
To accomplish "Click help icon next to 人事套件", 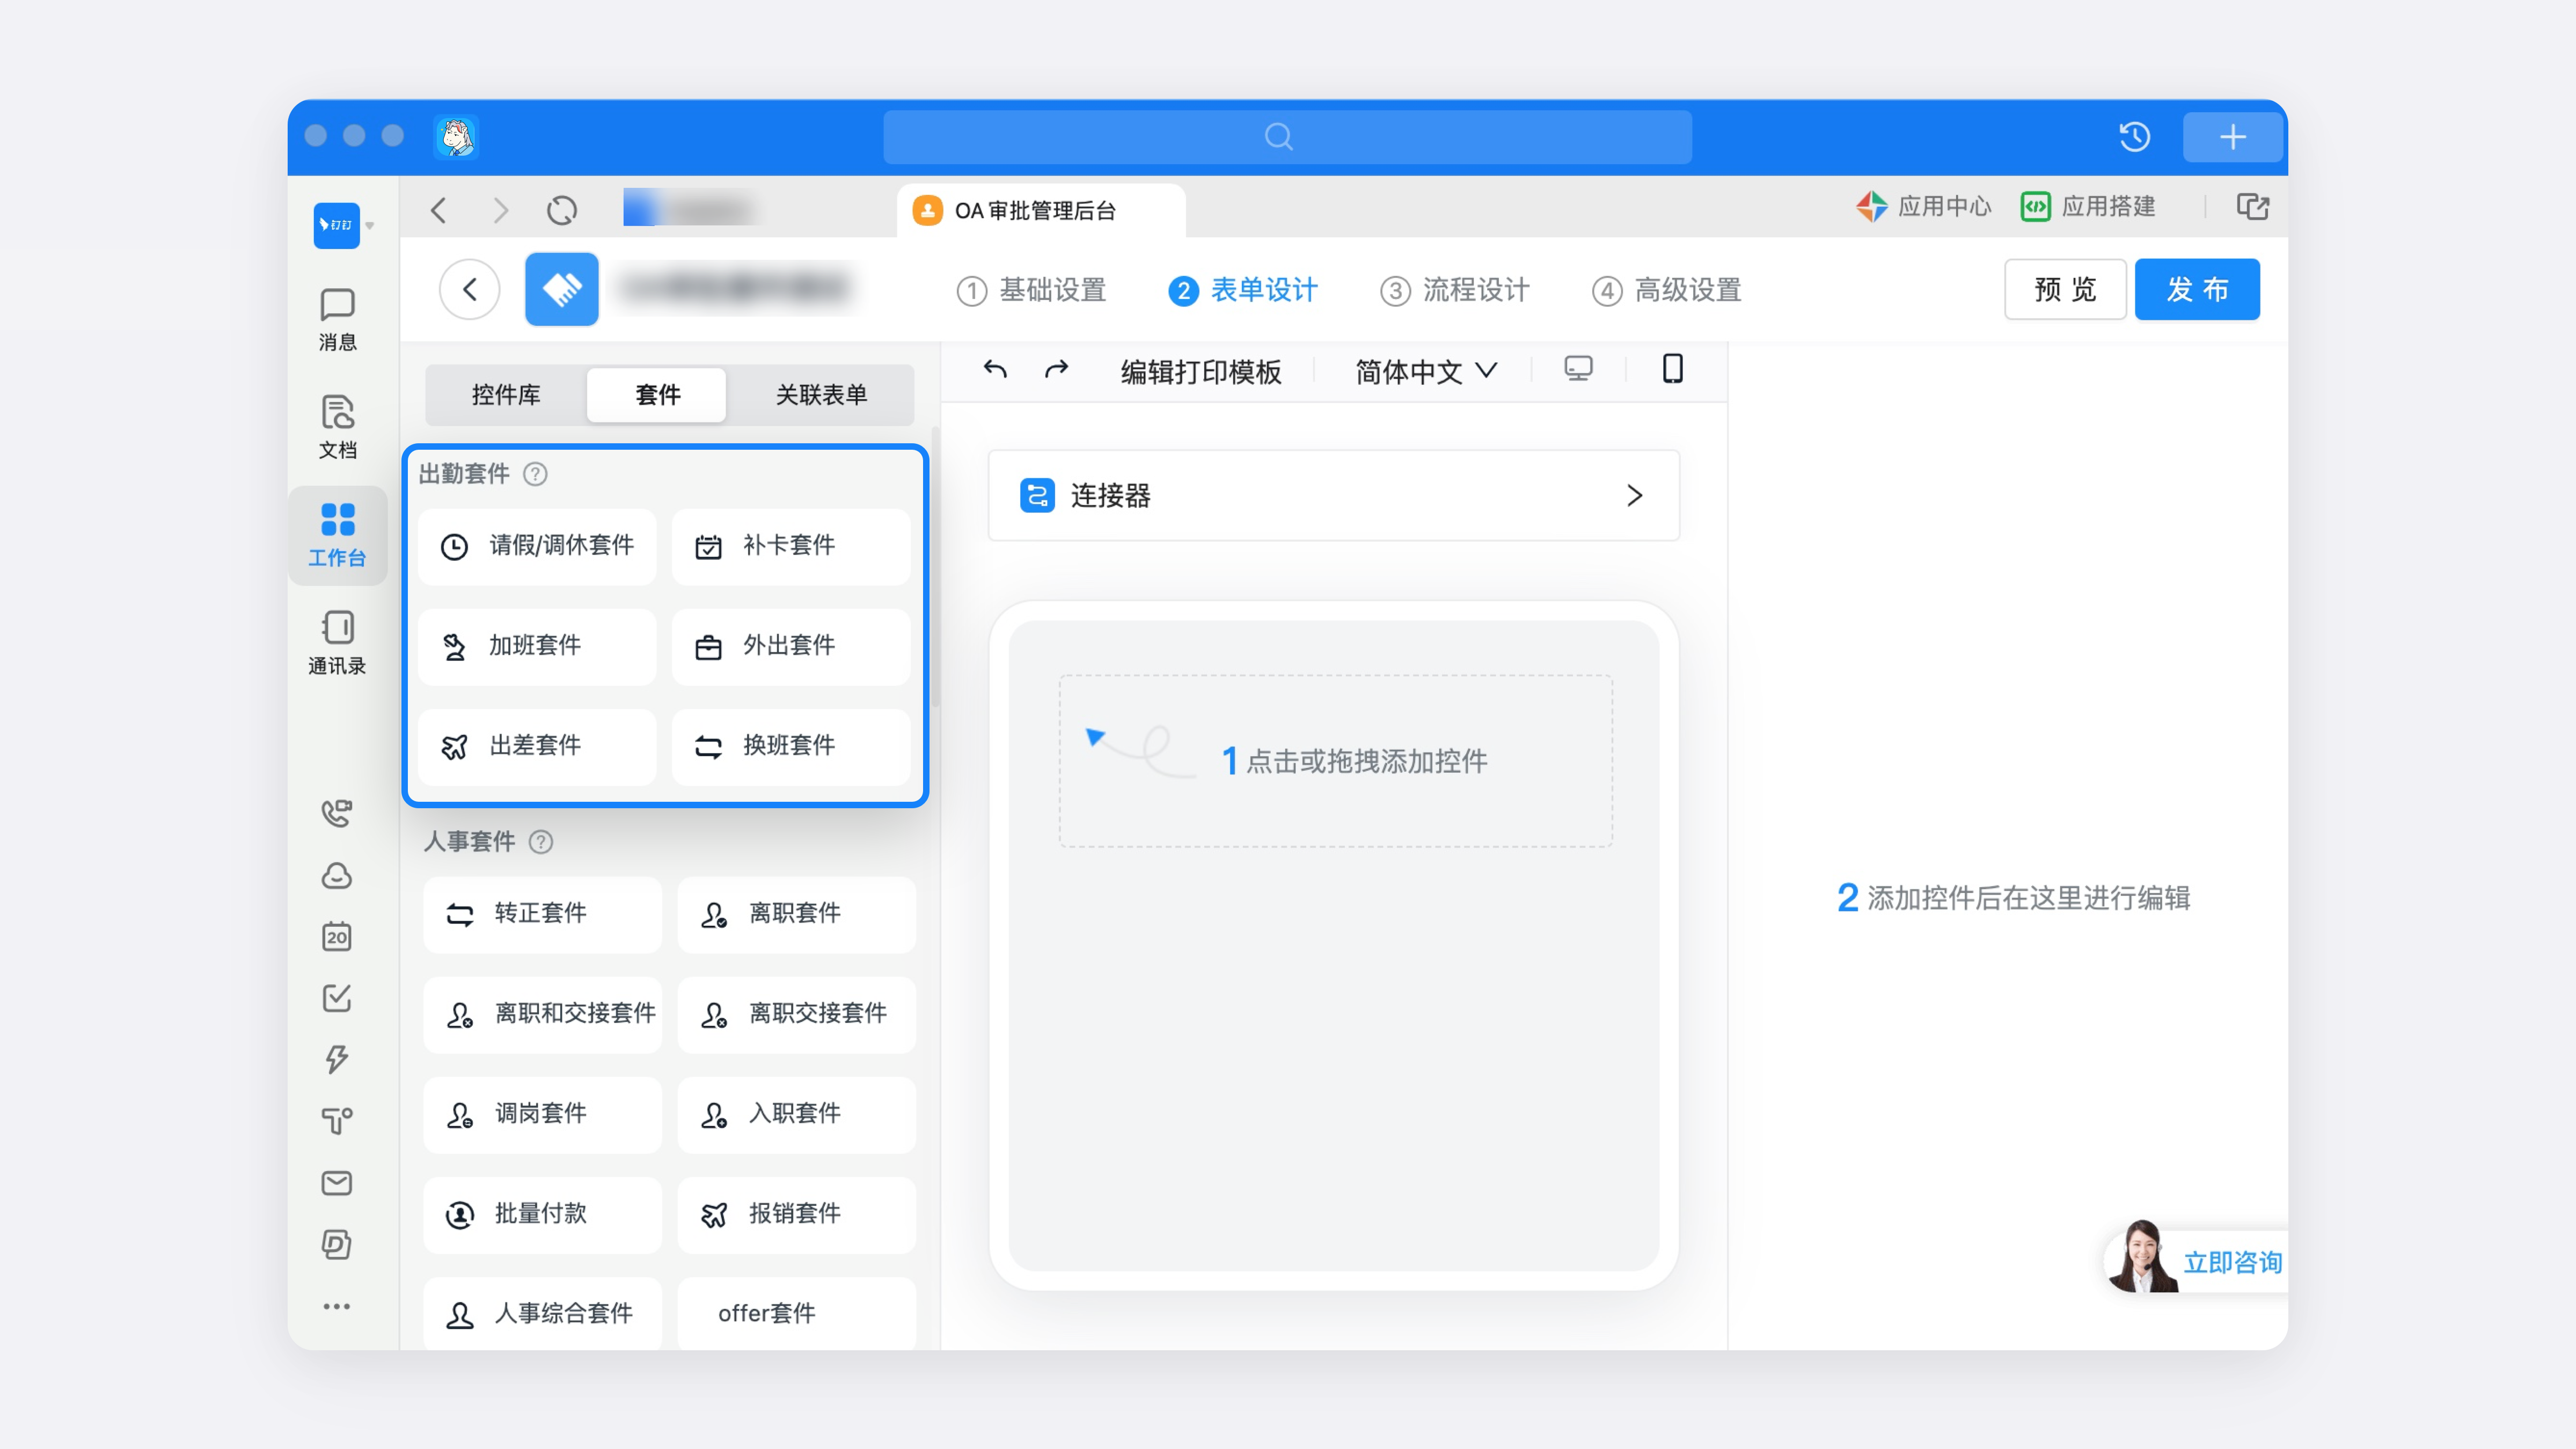I will [541, 842].
